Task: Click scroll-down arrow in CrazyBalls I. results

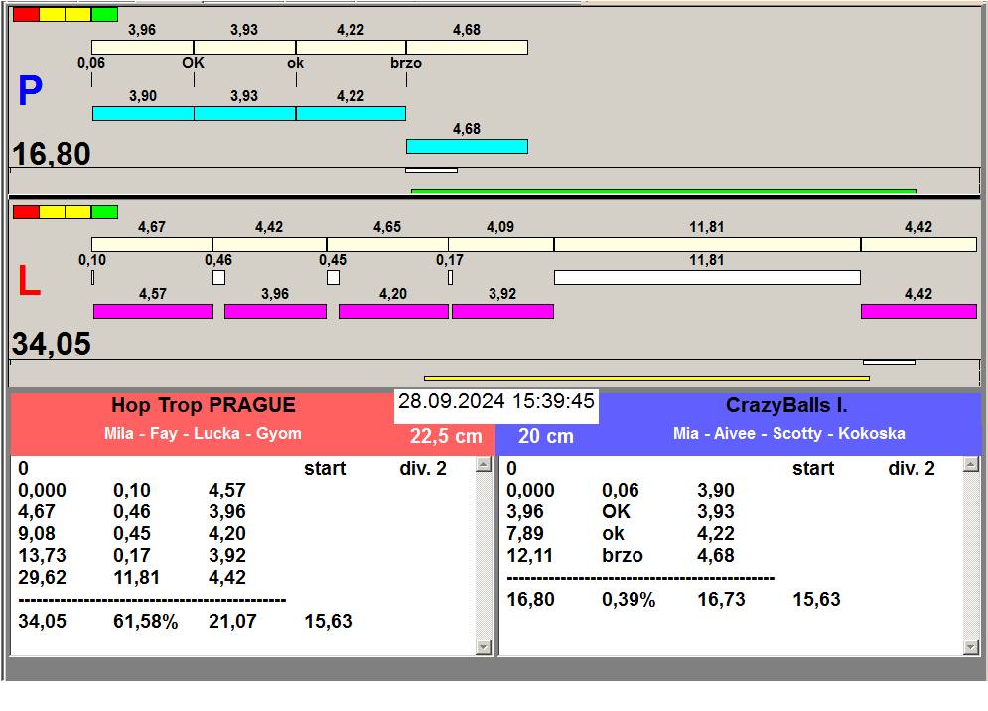Action: (971, 646)
